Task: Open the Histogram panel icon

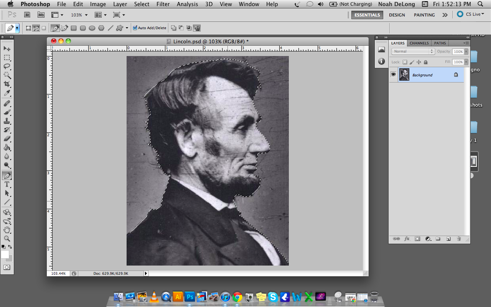Action: [381, 50]
